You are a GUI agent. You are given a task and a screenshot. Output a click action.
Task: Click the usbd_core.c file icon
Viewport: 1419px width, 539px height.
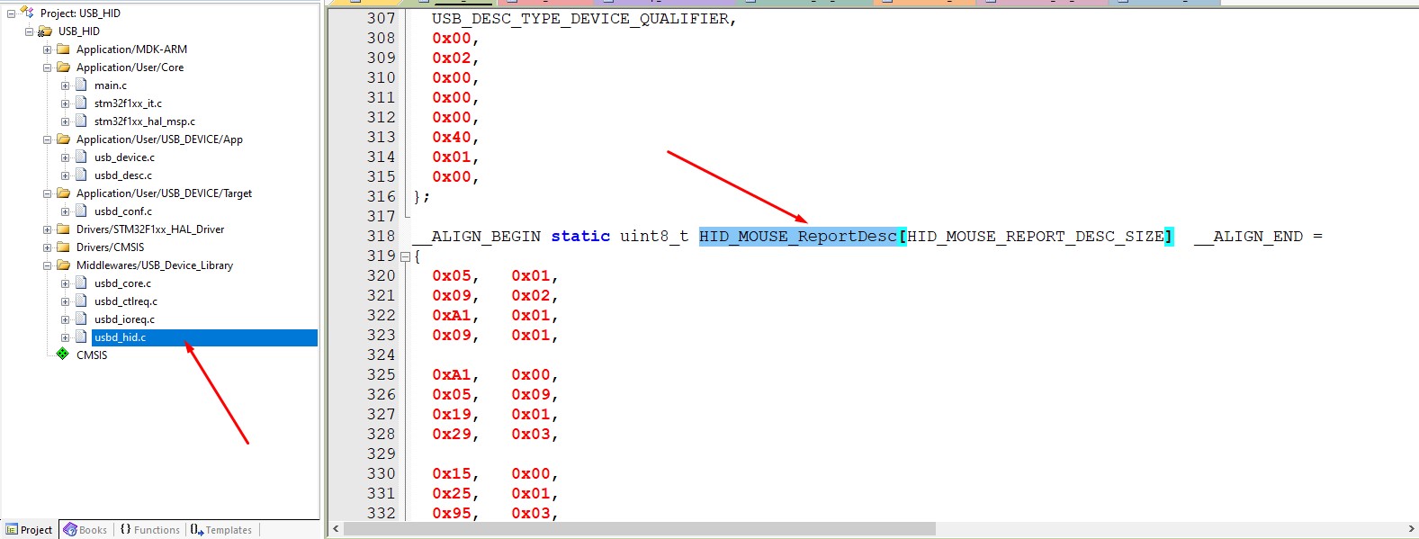pos(81,283)
